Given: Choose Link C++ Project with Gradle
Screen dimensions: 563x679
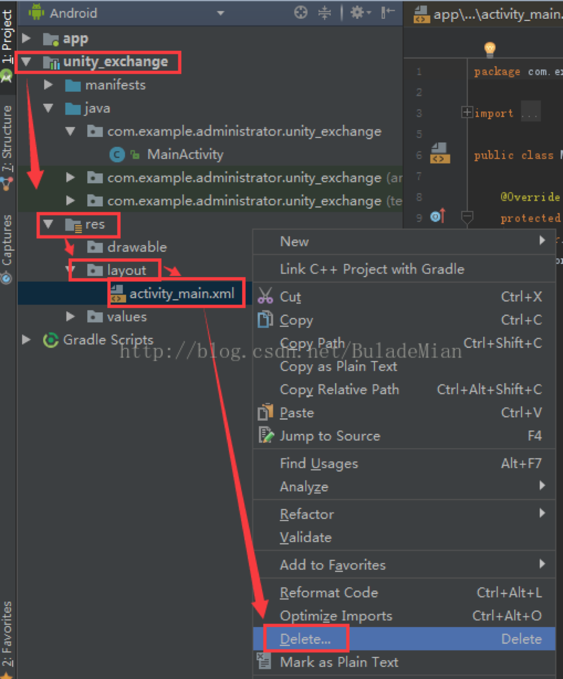Looking at the screenshot, I should tap(404, 269).
